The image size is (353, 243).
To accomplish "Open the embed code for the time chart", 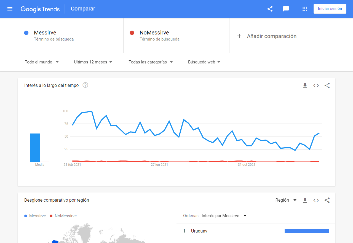I will coord(316,86).
